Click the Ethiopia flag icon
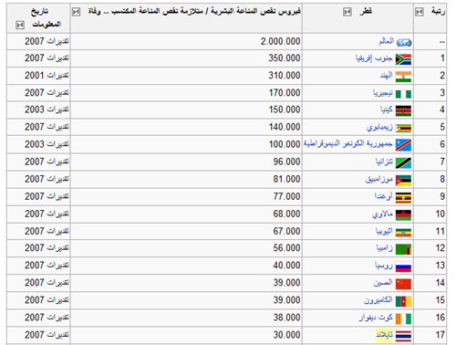Image resolution: width=456 pixels, height=345 pixels. pyautogui.click(x=403, y=233)
